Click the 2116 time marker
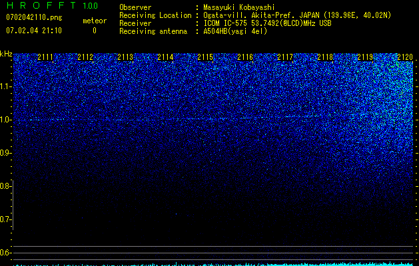 coord(245,57)
